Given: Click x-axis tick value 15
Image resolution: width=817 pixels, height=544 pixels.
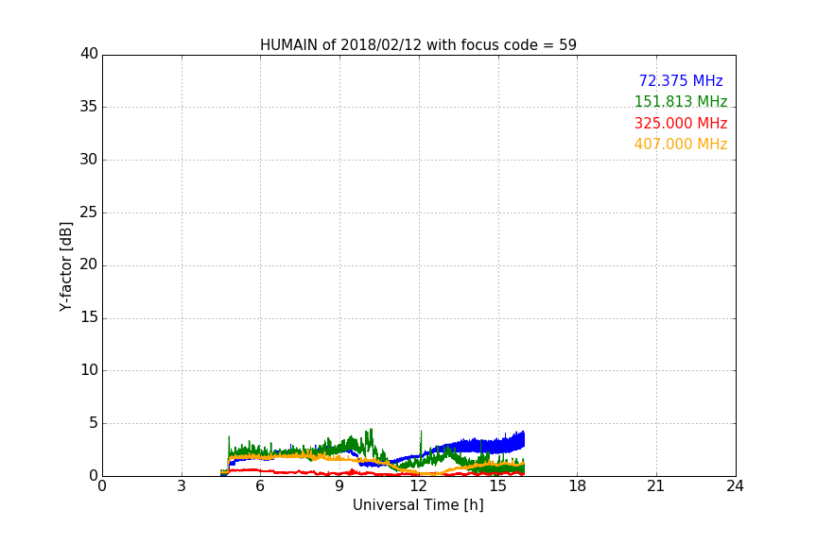Looking at the screenshot, I should (x=498, y=486).
